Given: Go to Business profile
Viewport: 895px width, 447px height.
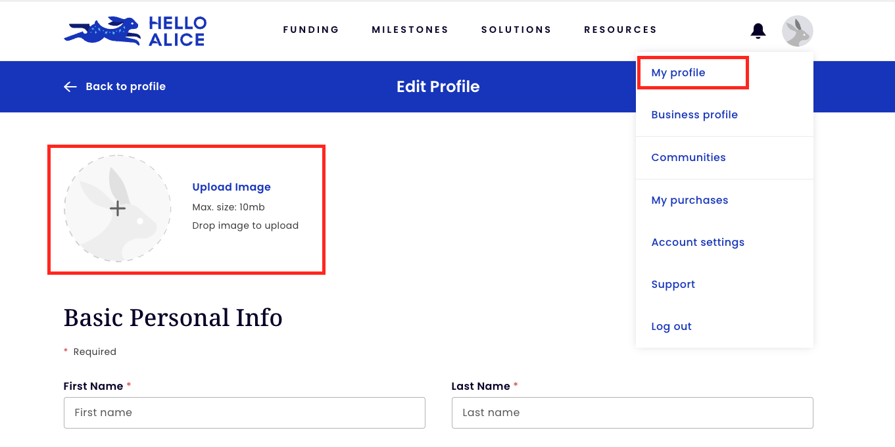Looking at the screenshot, I should (694, 115).
